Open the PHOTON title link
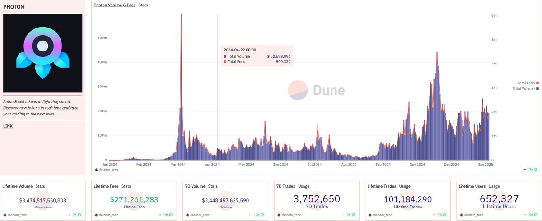542x221 pixels. pyautogui.click(x=14, y=7)
